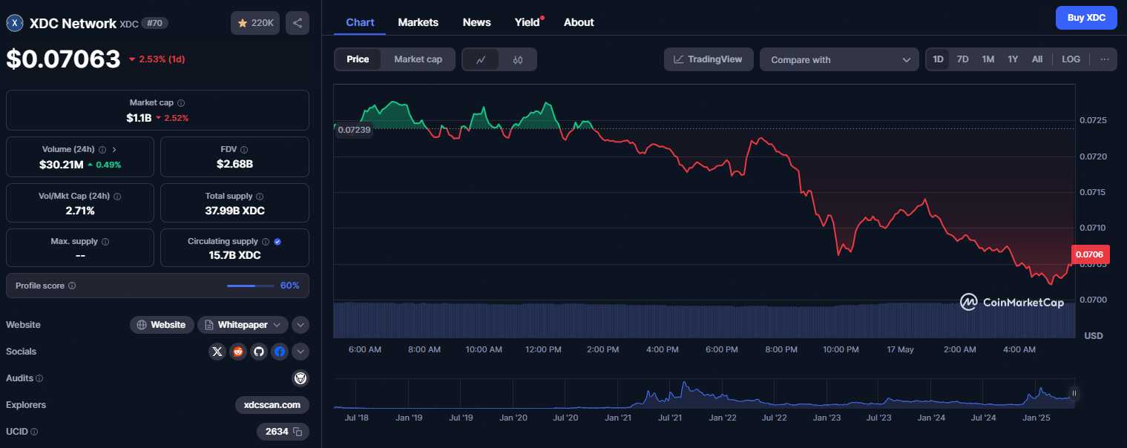Screen dimensions: 1127x448
Task: Open the Markets tab
Action: pos(418,22)
